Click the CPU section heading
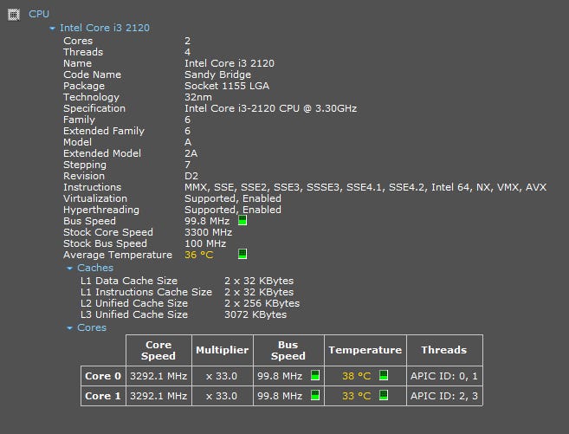Viewport: 569px width, 434px height. coord(39,14)
